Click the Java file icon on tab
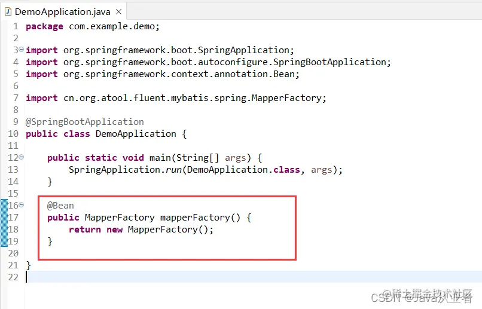 pos(8,12)
